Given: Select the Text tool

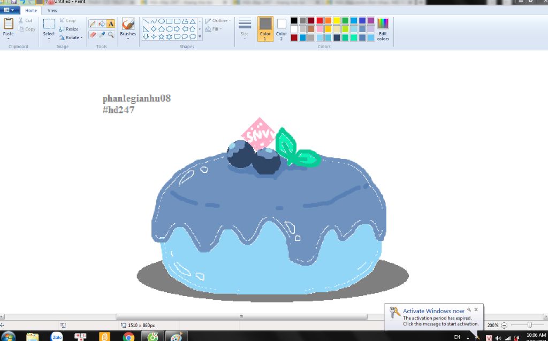Looking at the screenshot, I should pos(111,24).
